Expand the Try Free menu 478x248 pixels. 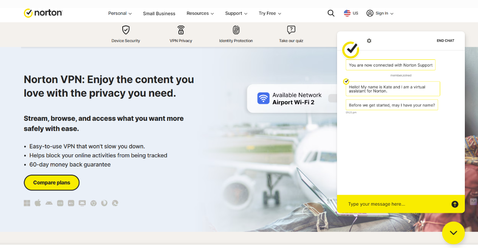tap(270, 14)
